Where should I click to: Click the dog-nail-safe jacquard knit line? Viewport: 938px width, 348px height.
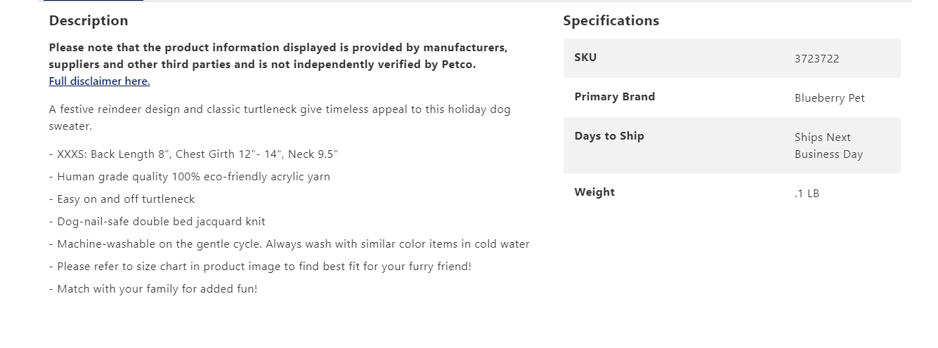point(157,222)
